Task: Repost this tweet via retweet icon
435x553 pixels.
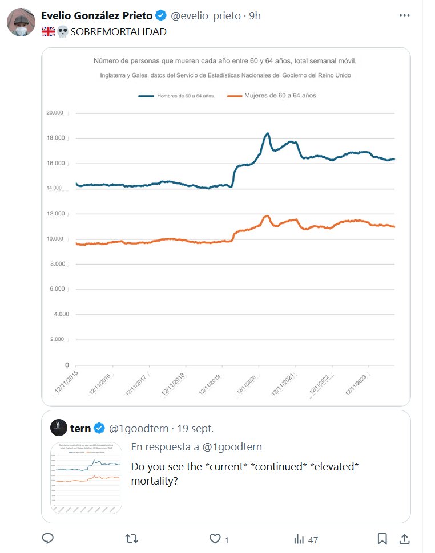Action: 132,539
